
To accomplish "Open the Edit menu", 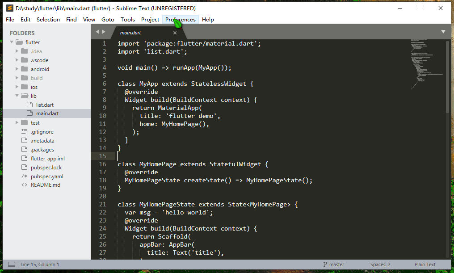I will tap(25, 19).
